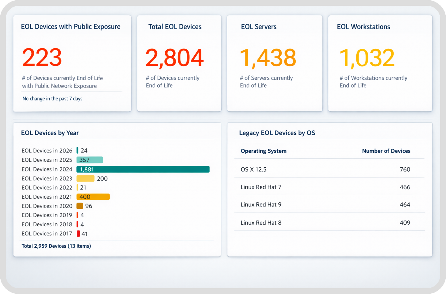This screenshot has height=294, width=446.
Task: Click the 223 public exposure device count
Action: click(x=42, y=57)
